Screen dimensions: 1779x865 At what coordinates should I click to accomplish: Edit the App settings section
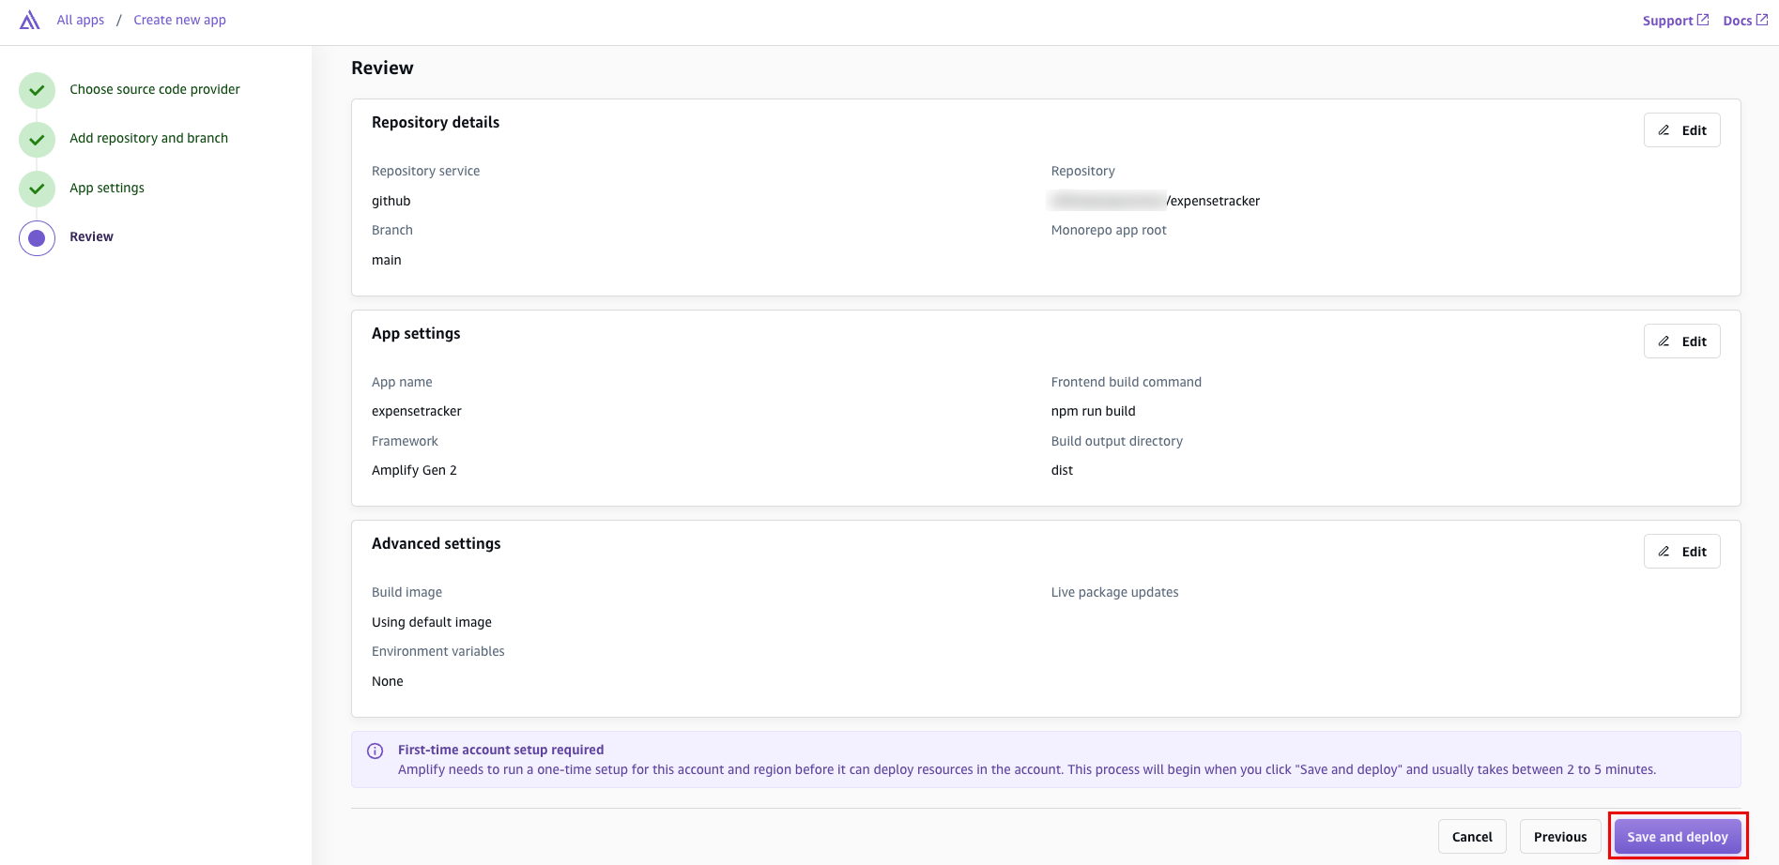click(1681, 341)
